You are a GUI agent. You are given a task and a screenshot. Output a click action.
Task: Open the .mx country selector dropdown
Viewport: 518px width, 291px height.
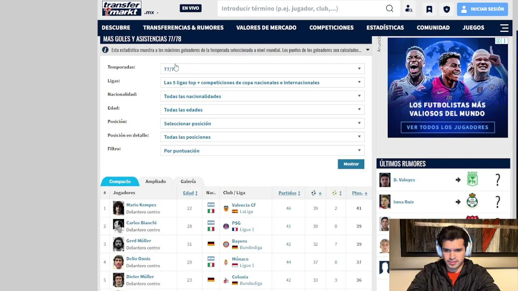(x=151, y=12)
